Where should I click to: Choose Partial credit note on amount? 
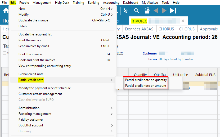(146, 86)
